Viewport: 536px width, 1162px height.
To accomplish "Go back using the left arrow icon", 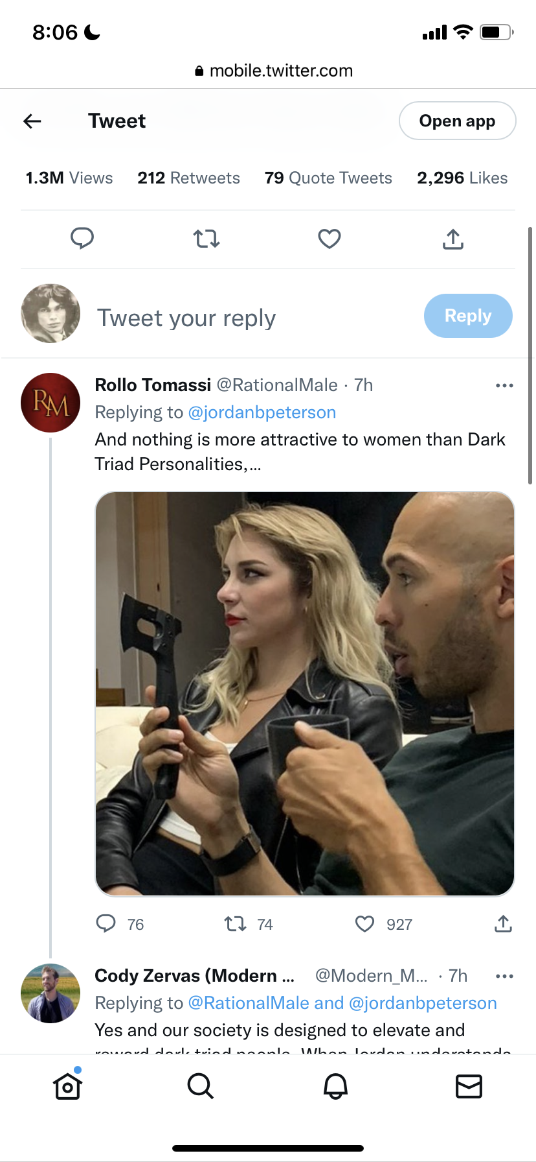I will 32,121.
